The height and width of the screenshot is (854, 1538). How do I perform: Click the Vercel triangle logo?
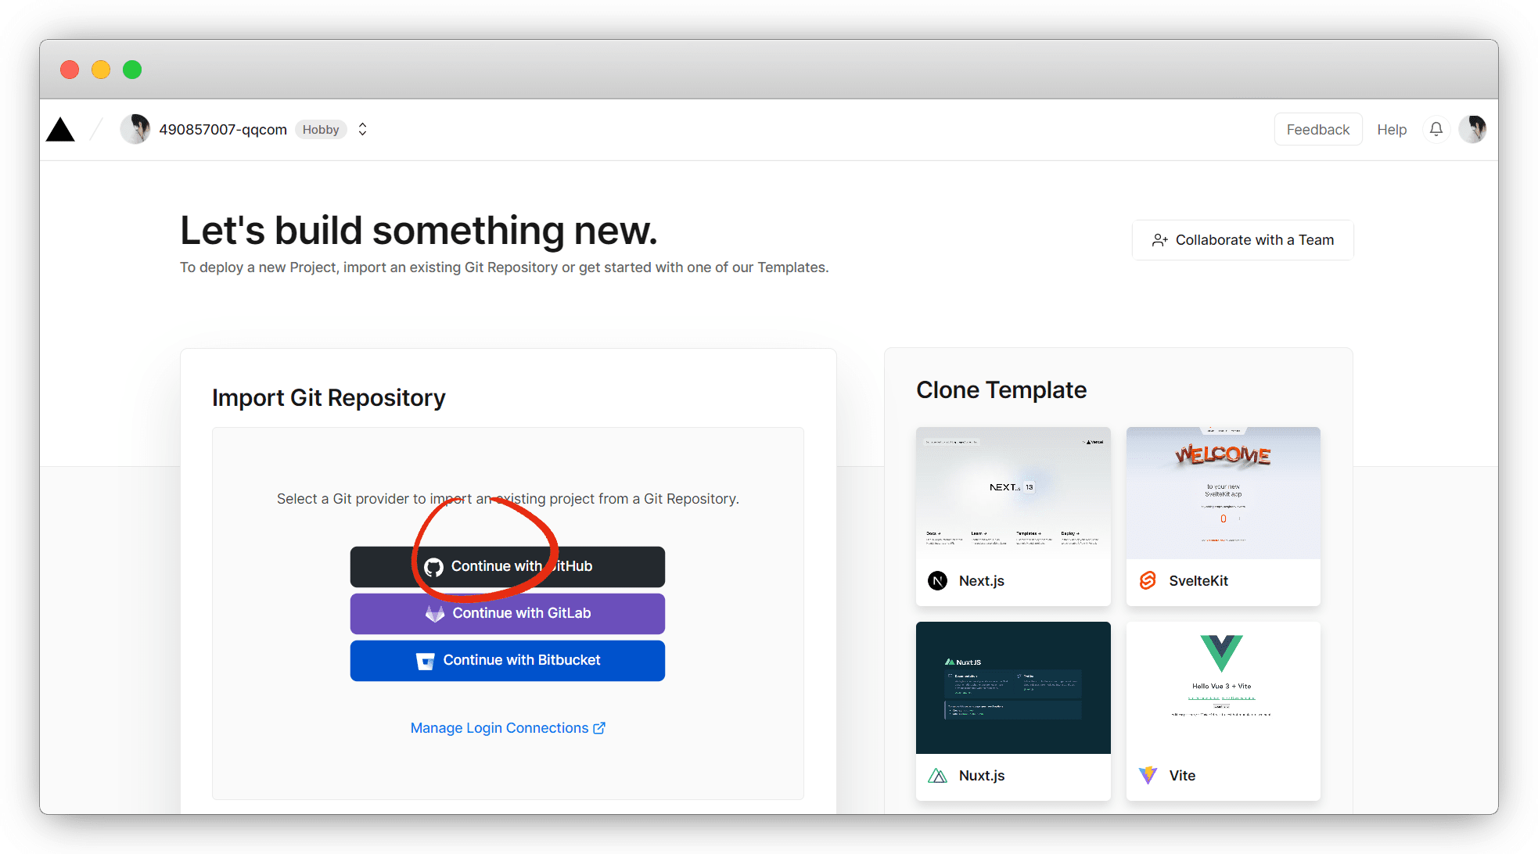(60, 130)
